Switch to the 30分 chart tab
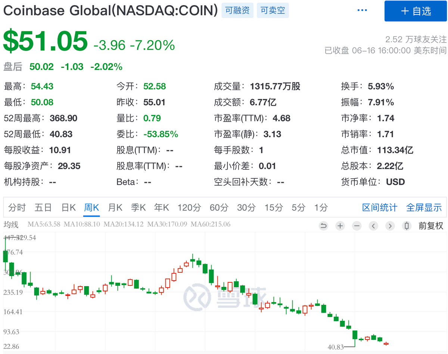This screenshot has height=354, width=448. tap(246, 207)
